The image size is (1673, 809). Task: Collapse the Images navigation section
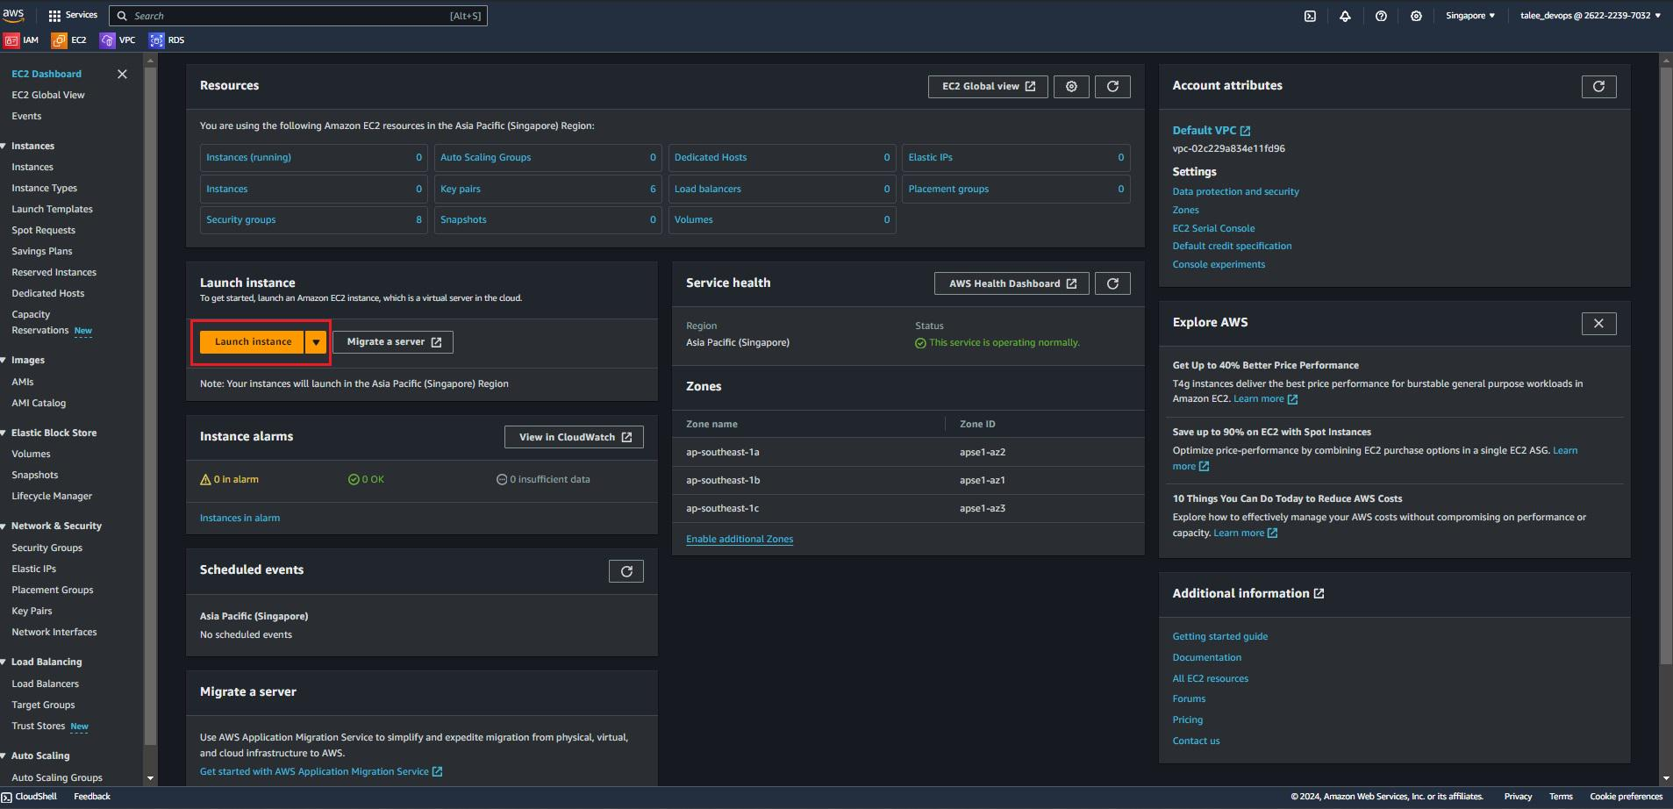(4, 361)
